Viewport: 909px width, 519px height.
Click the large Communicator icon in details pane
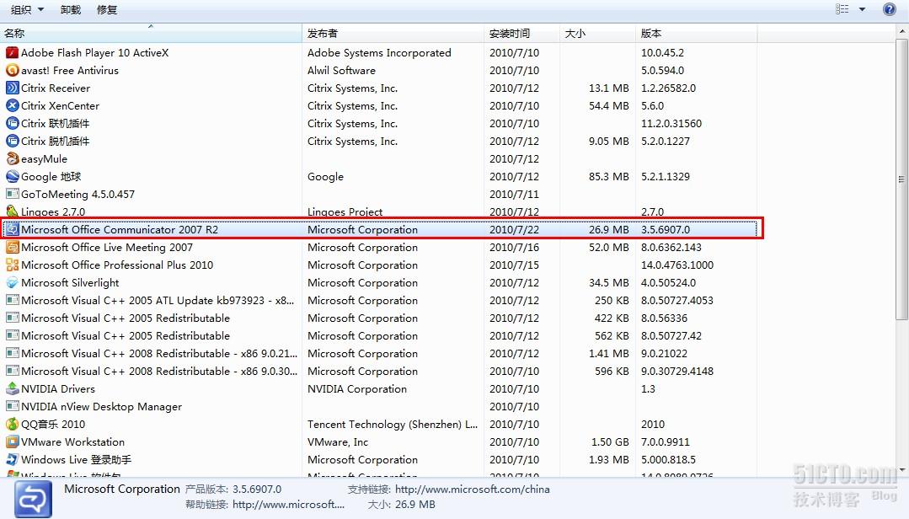33,500
